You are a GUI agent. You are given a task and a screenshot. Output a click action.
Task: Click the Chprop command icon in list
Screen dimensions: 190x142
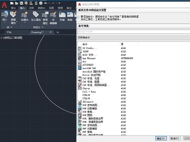(x=80, y=88)
